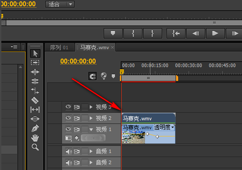Click the timeline timecode 00:00:00:00

(x=78, y=61)
